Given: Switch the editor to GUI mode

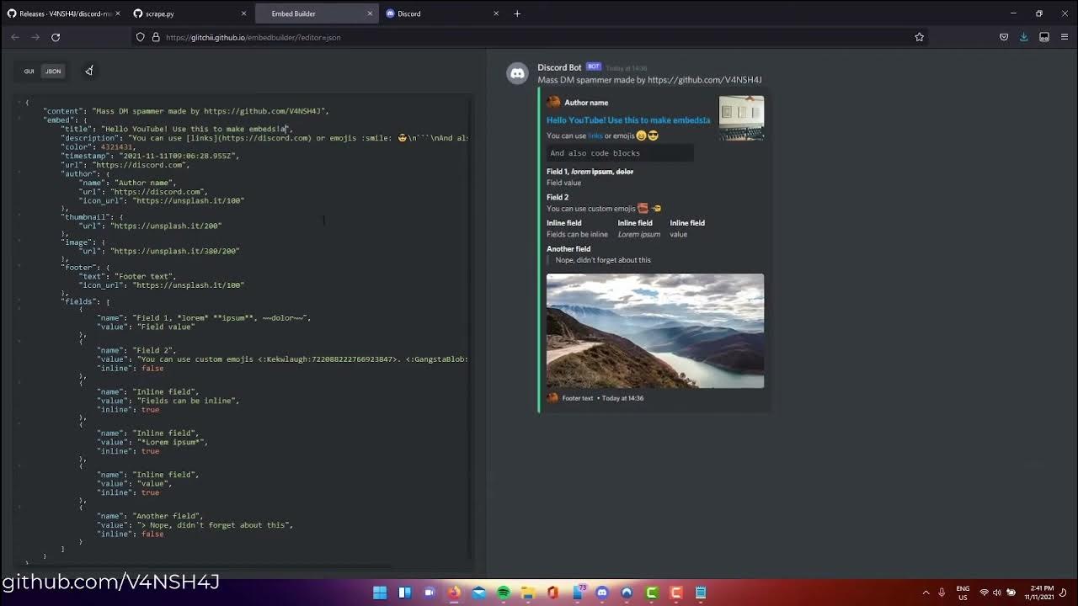Looking at the screenshot, I should (29, 72).
